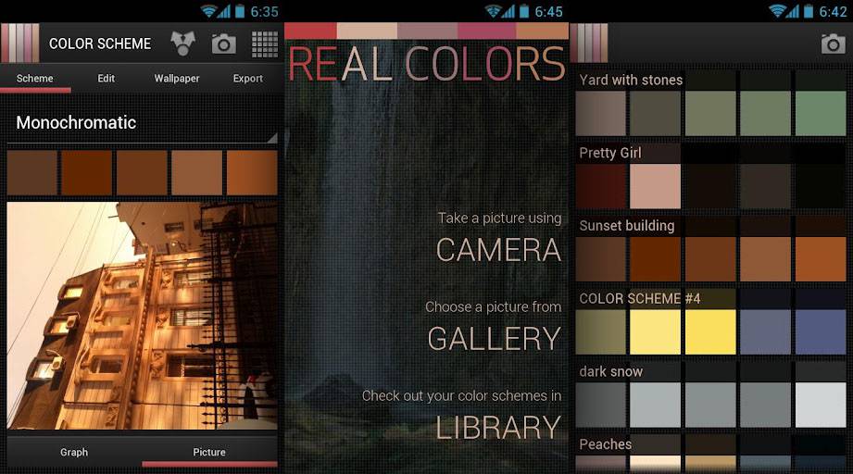The width and height of the screenshot is (853, 474).
Task: Select pink swatch in Pretty Girl row
Action: (x=655, y=186)
